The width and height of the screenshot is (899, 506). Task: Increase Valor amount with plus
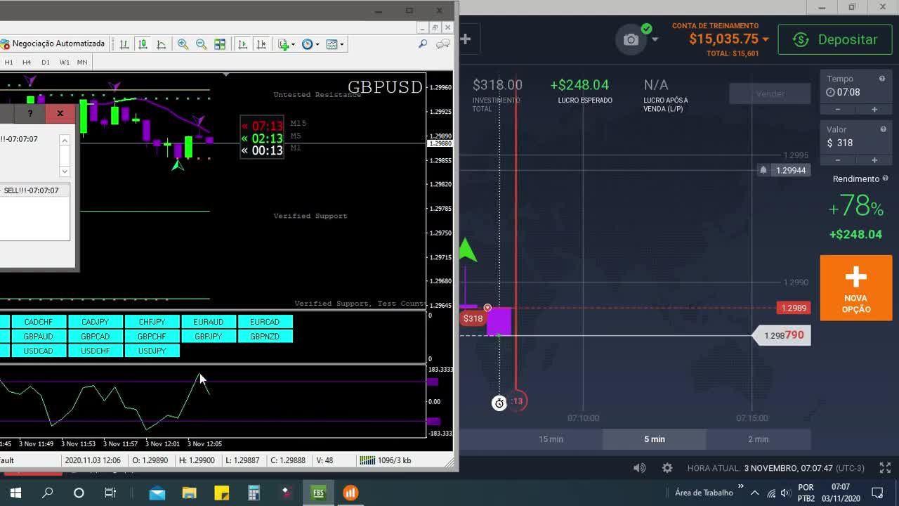(874, 160)
